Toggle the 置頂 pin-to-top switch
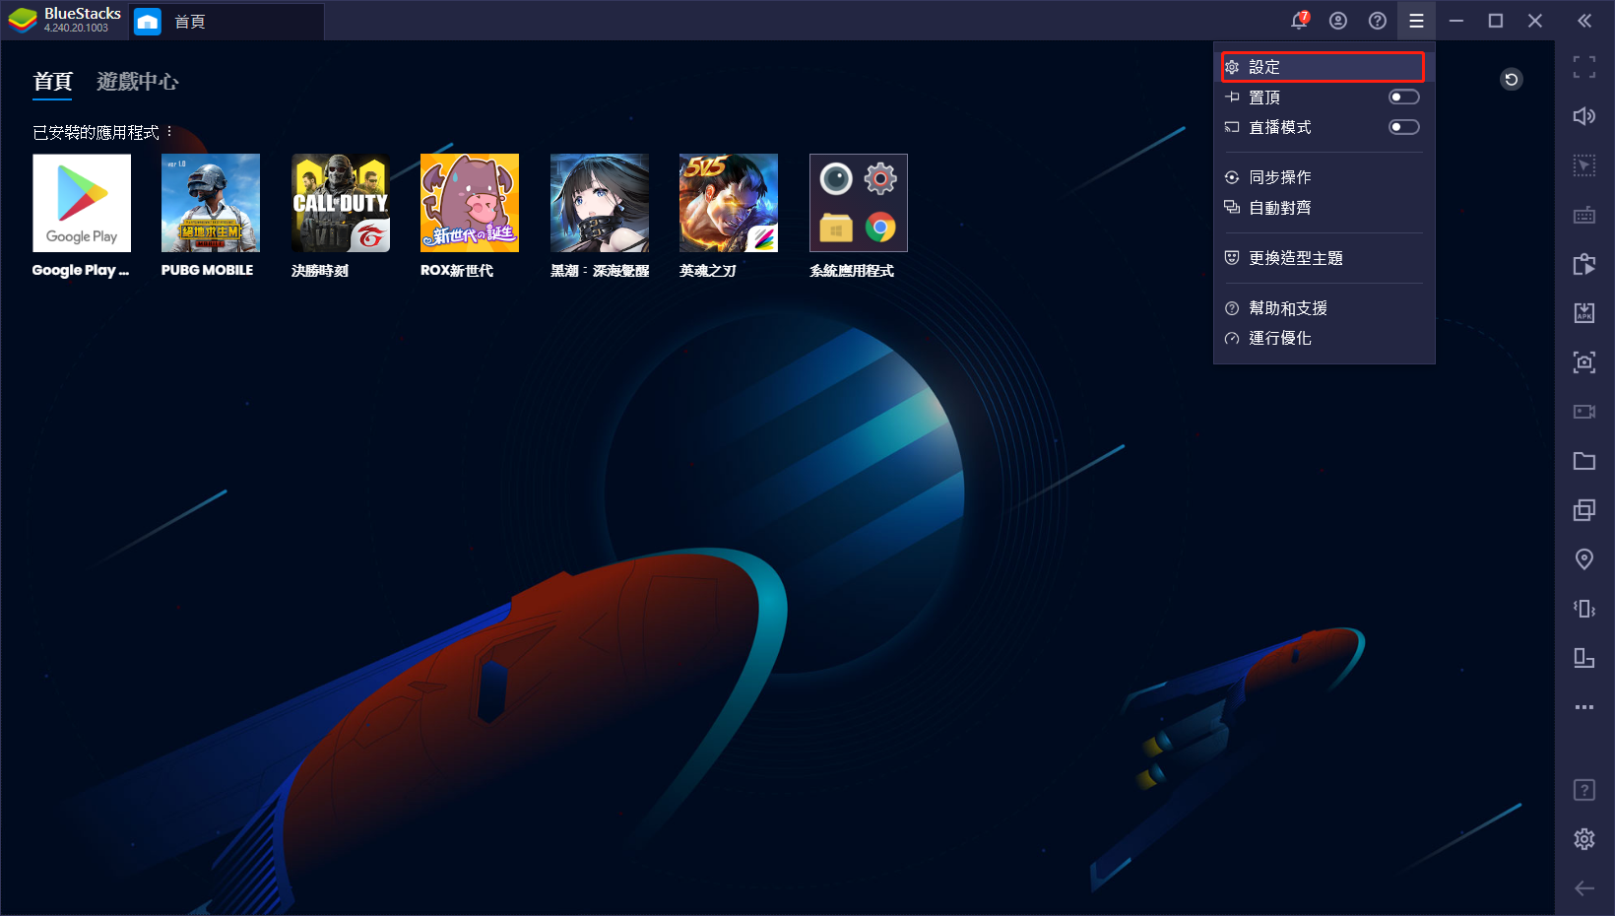This screenshot has height=916, width=1615. [x=1403, y=98]
